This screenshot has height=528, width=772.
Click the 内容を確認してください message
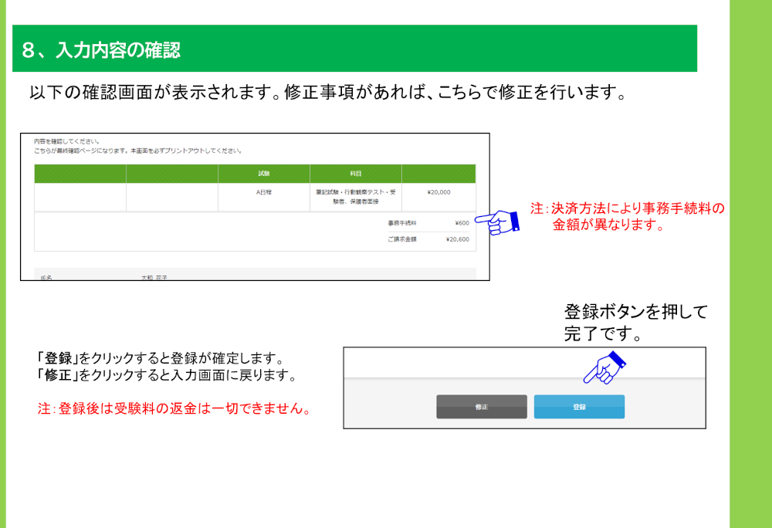coord(67,142)
